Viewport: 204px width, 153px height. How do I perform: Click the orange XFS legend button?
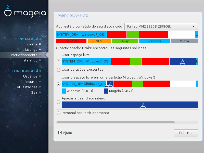[99, 41]
